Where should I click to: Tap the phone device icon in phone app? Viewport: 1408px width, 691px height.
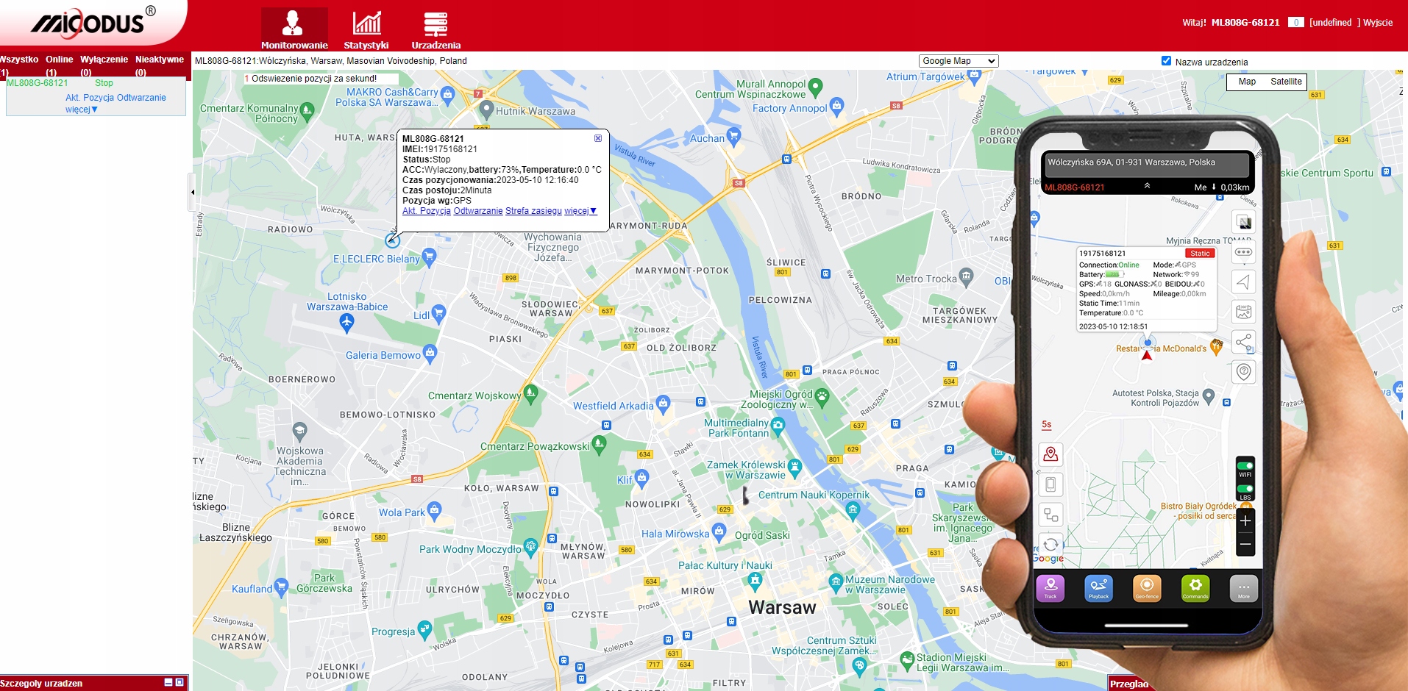point(1051,484)
